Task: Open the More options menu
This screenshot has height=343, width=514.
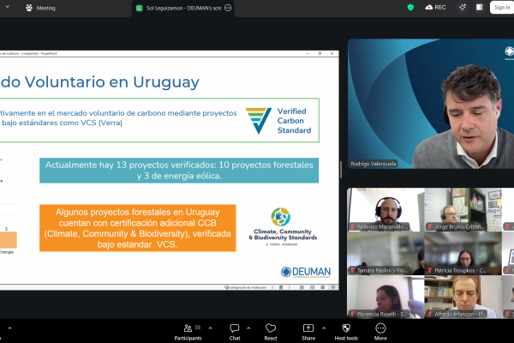Action: tap(380, 332)
